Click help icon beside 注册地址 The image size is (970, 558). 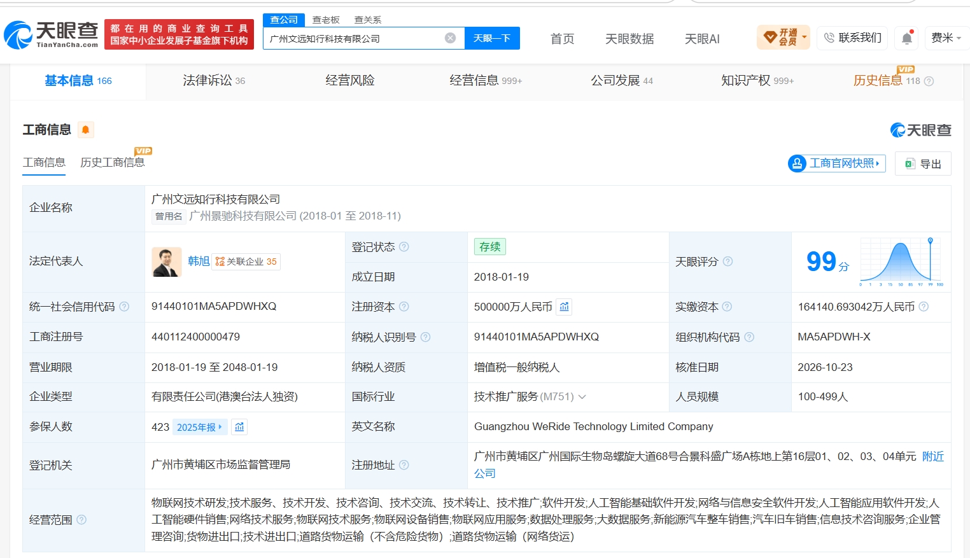pos(404,465)
